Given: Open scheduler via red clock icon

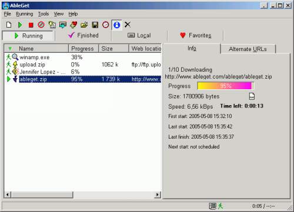Looking at the screenshot, I should point(106,25).
